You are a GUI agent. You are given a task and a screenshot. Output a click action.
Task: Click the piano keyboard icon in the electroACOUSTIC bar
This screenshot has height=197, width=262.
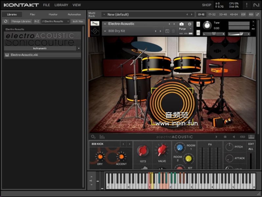coord(251,137)
